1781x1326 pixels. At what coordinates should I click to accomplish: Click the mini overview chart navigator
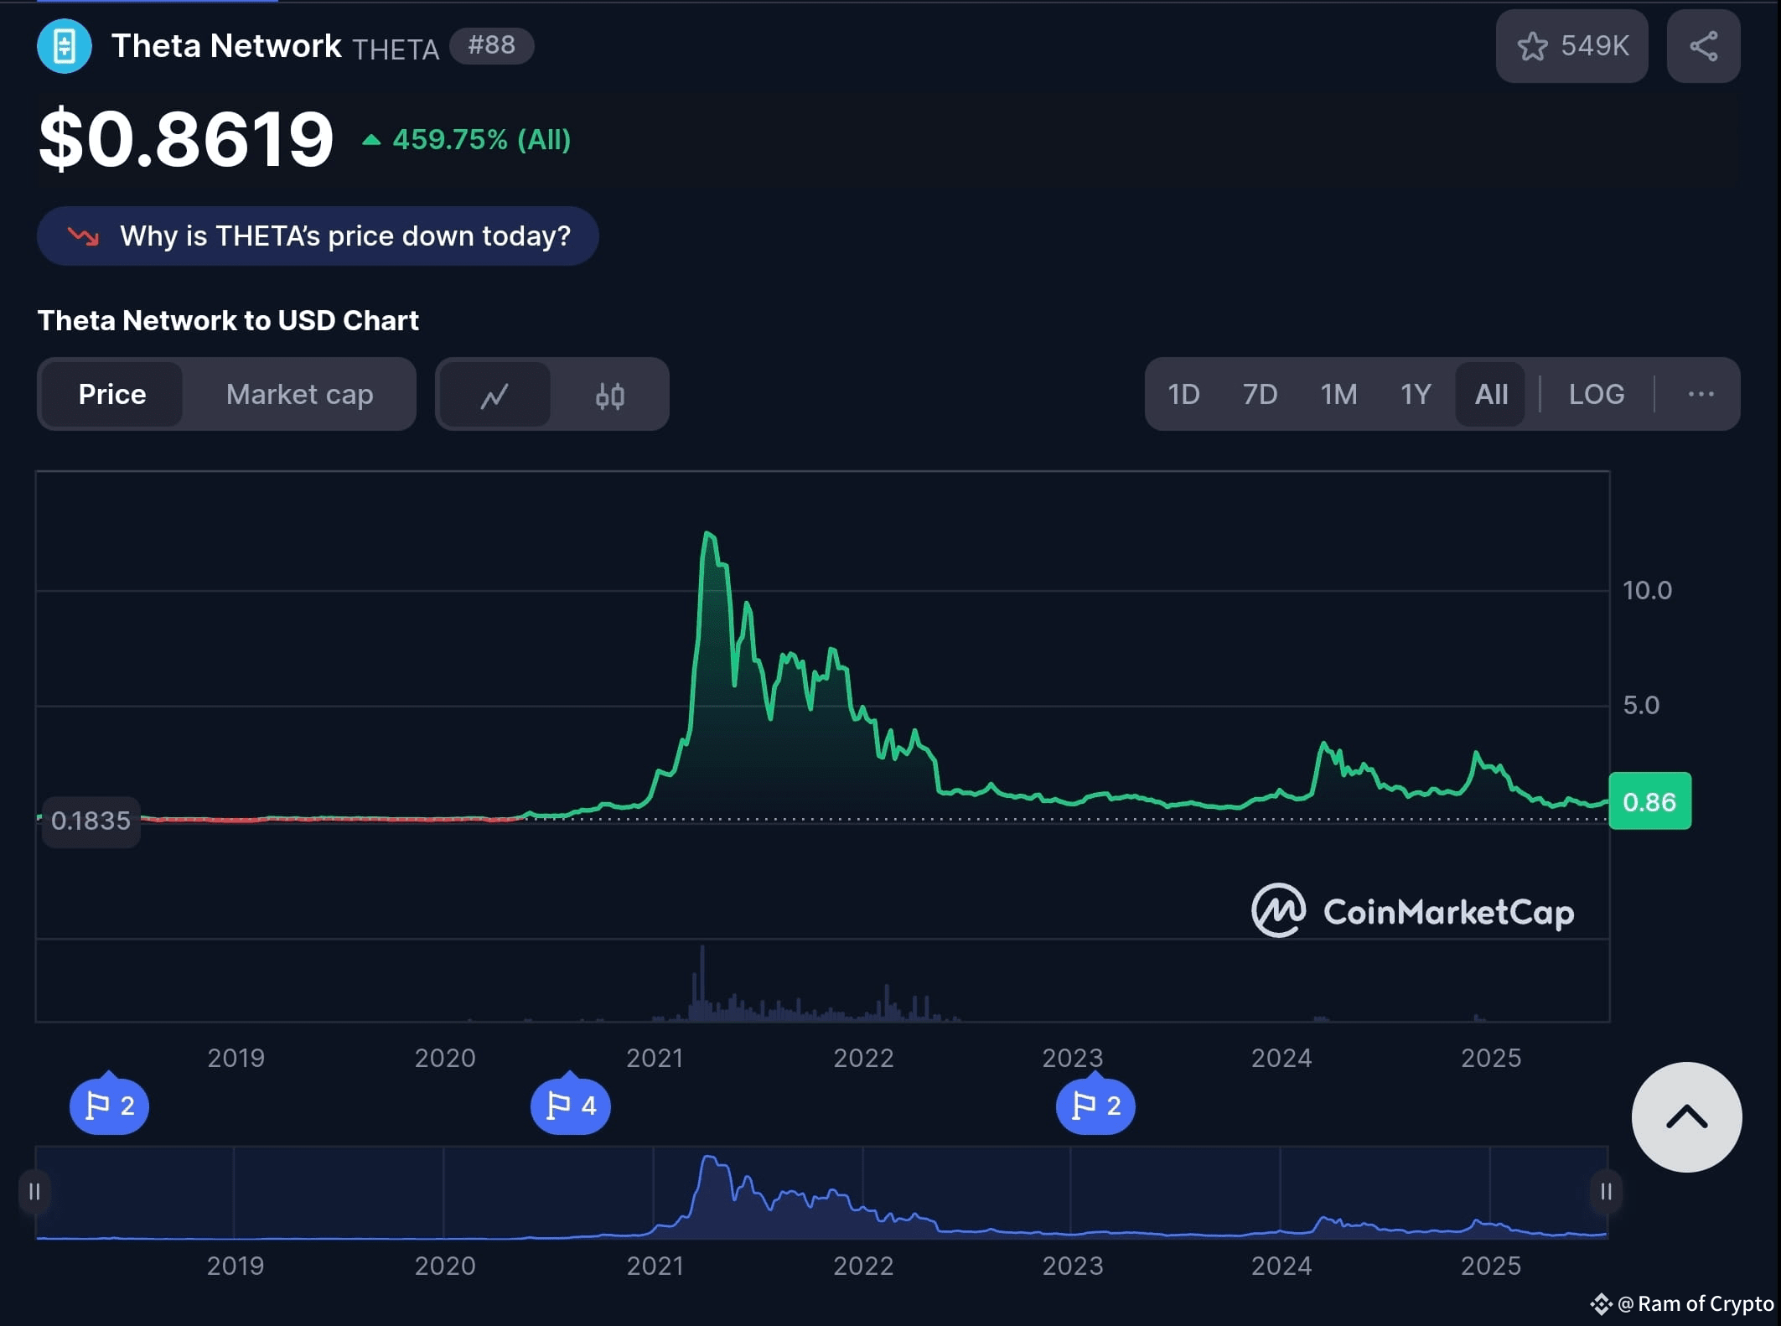click(821, 1192)
